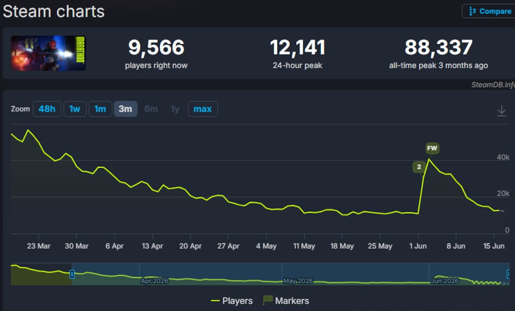Click the 27 Apr axis label

coord(228,246)
